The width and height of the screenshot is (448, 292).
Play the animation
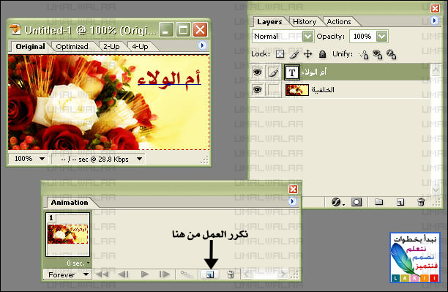[x=145, y=274]
